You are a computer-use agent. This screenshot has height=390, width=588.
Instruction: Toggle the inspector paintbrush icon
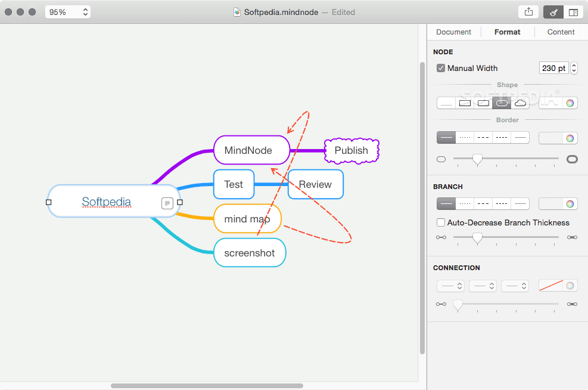coord(553,12)
